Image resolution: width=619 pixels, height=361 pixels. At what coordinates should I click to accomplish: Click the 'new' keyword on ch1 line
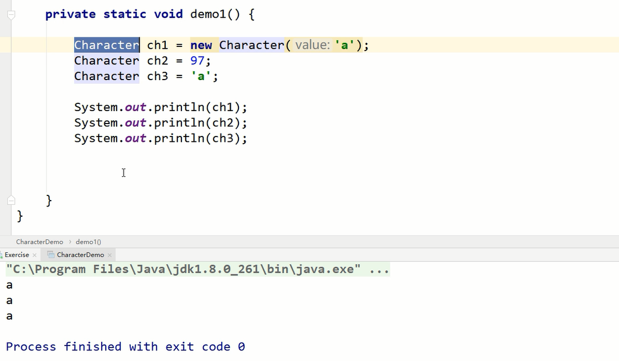click(201, 45)
